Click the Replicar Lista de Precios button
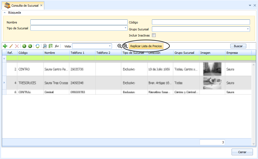Viewport: 258px width, 159px height. tap(146, 46)
